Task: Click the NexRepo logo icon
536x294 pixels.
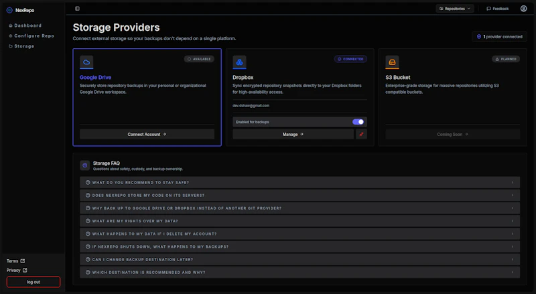Action: (9, 10)
